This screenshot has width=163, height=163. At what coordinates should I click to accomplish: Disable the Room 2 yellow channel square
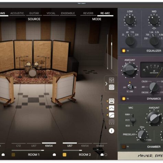coord(65,155)
